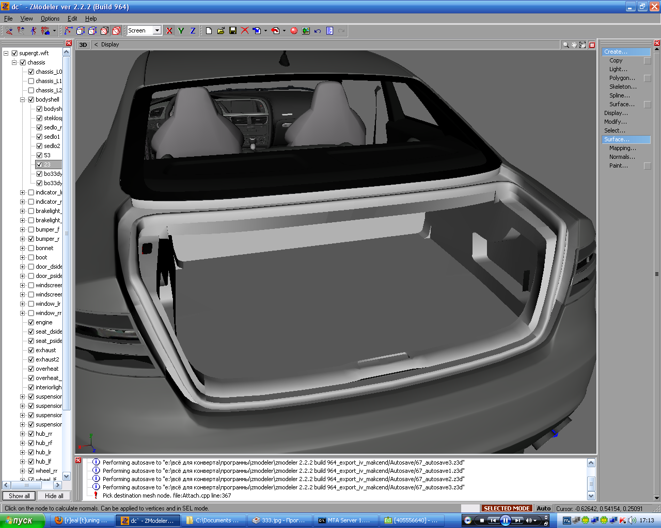The width and height of the screenshot is (661, 528).
Task: Click the X axis toggle button
Action: [x=169, y=31]
